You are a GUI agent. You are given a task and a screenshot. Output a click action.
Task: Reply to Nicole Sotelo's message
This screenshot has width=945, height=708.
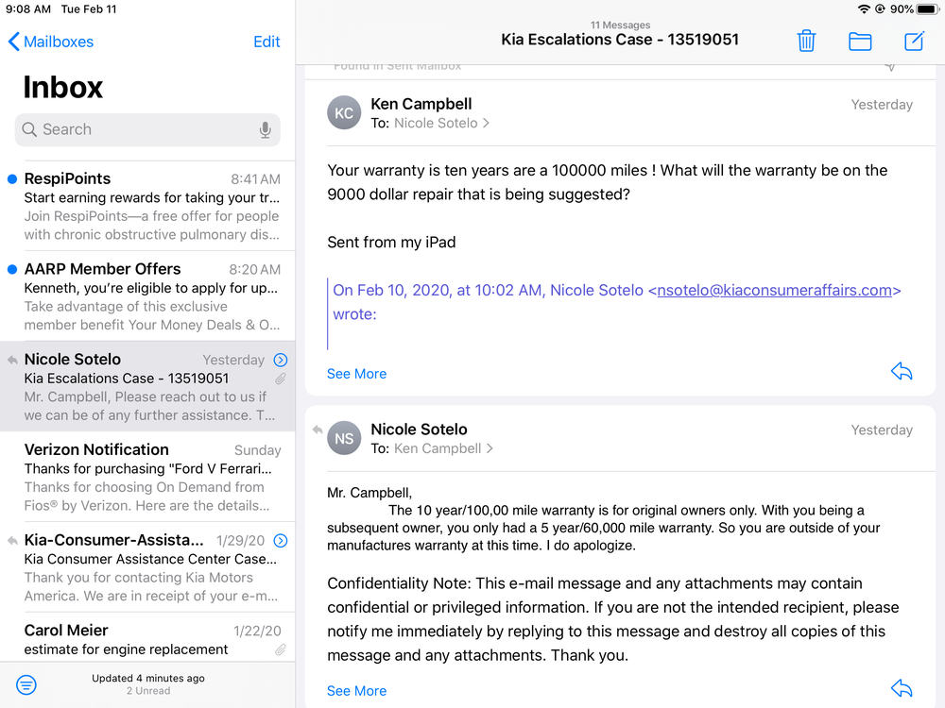pos(902,689)
